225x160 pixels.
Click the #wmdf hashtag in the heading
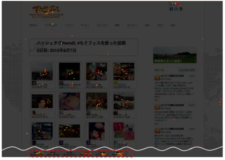[x=69, y=43]
